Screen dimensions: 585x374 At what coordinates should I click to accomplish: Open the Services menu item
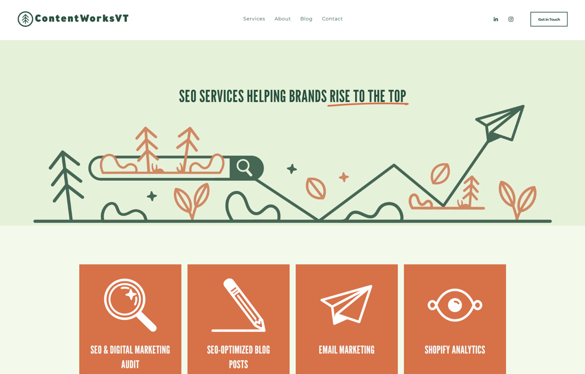254,19
